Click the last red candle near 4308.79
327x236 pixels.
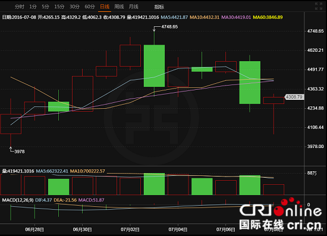point(273,100)
